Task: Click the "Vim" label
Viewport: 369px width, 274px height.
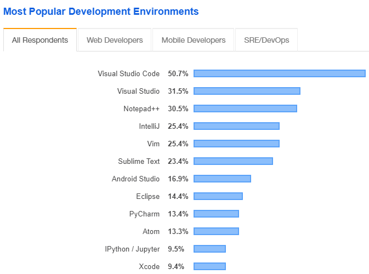Action: 153,144
